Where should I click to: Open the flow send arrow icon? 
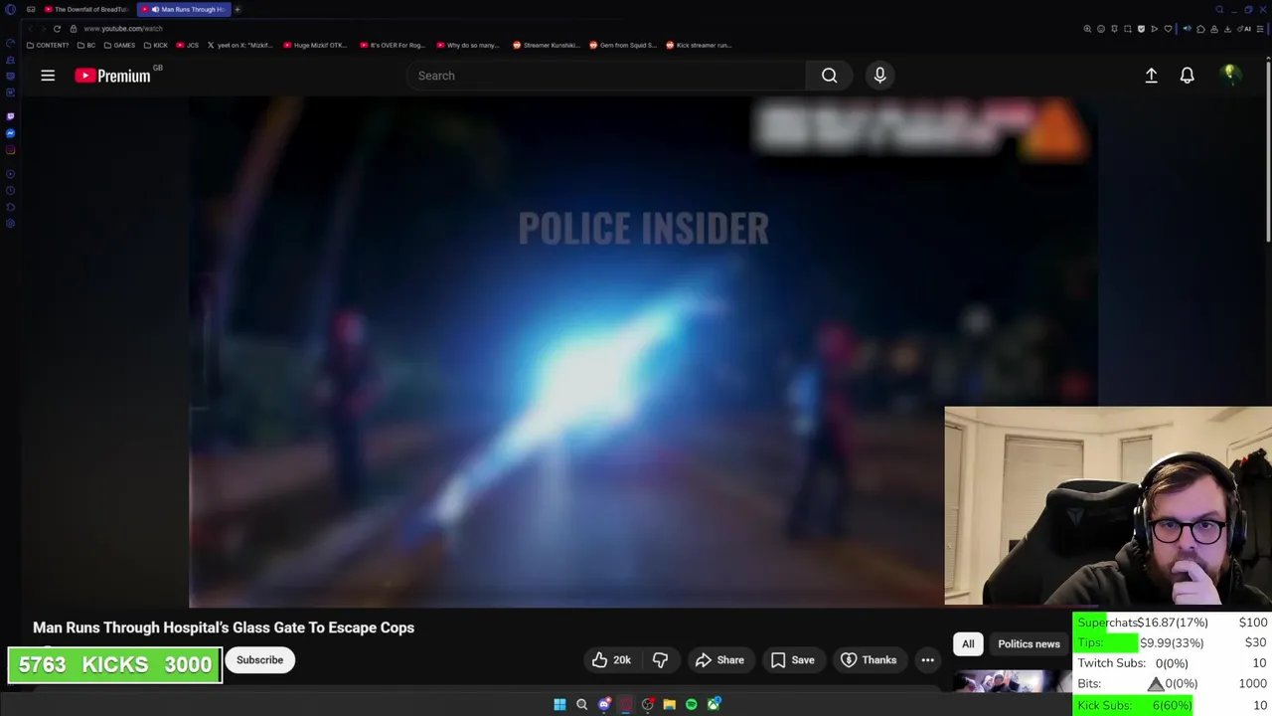pyautogui.click(x=1155, y=29)
